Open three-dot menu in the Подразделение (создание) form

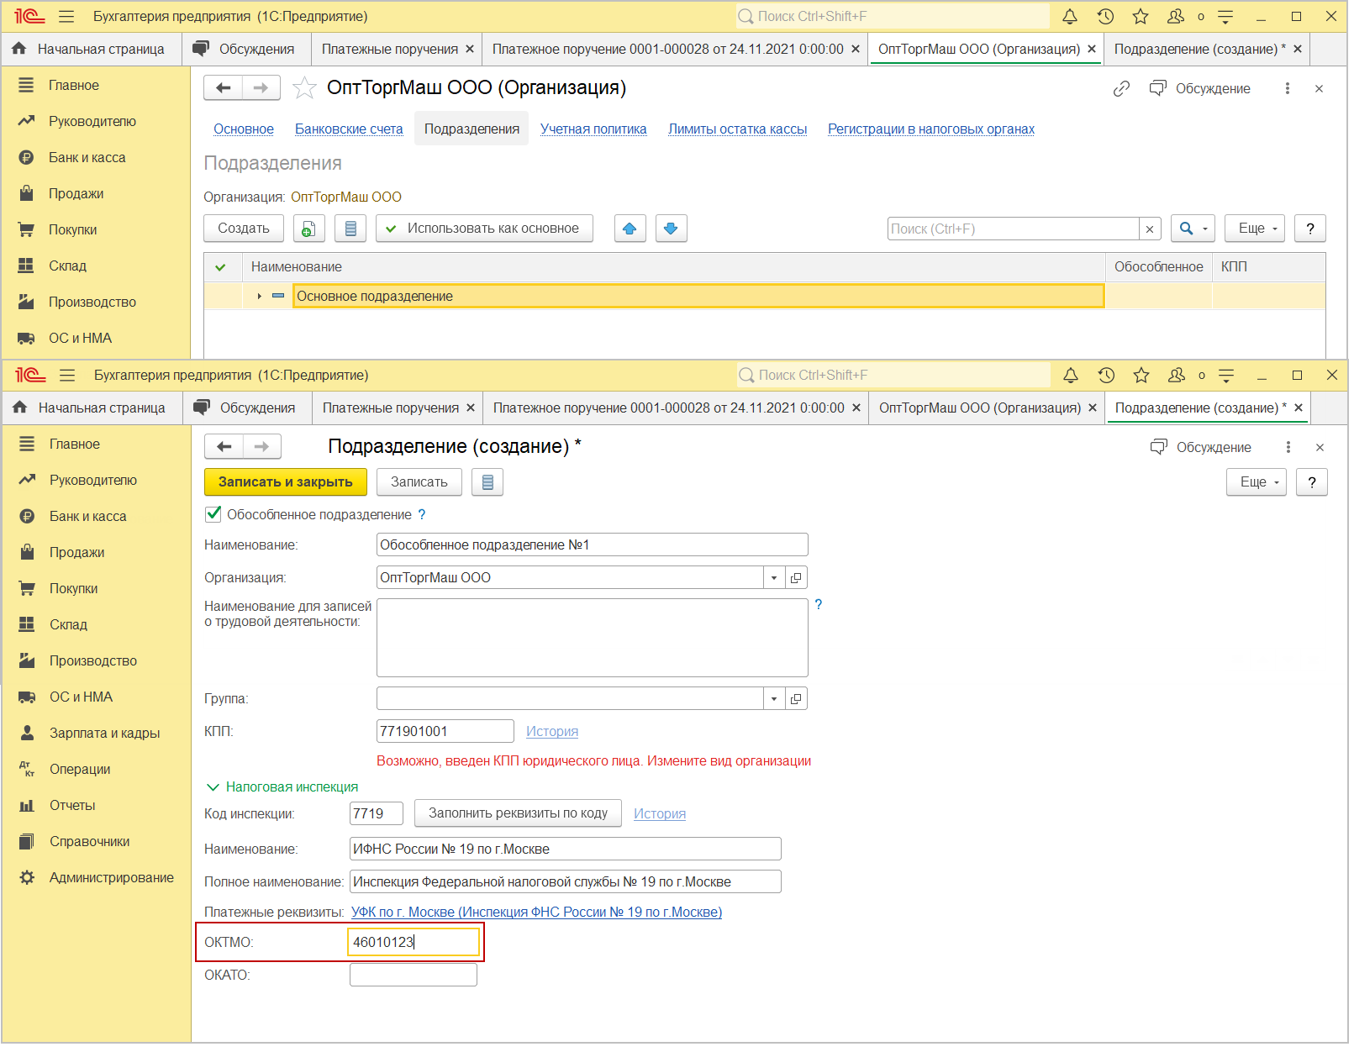coord(1288,447)
